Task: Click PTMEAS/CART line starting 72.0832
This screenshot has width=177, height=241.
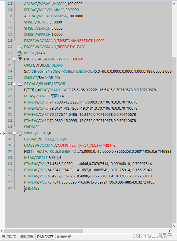Action: [x=80, y=121]
